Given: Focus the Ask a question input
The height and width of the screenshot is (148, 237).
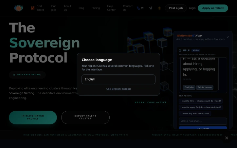Looking at the screenshot, I should point(203,121).
